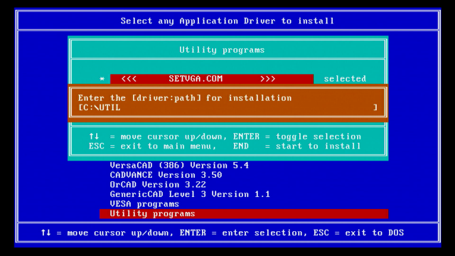Click the left <<< arrows on SETVGA.COM
This screenshot has height=256, width=455.
[129, 79]
